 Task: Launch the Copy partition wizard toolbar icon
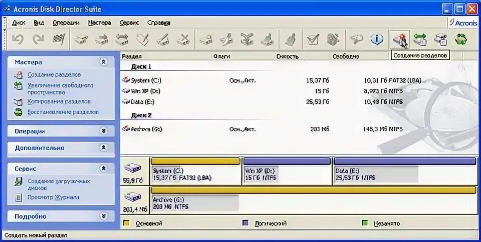[440, 39]
